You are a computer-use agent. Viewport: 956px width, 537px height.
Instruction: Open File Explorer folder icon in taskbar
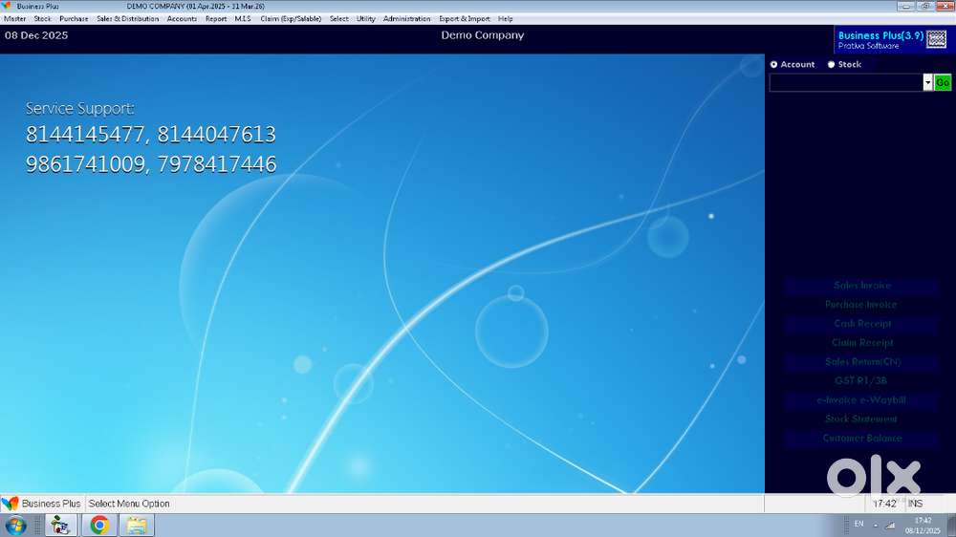point(137,525)
